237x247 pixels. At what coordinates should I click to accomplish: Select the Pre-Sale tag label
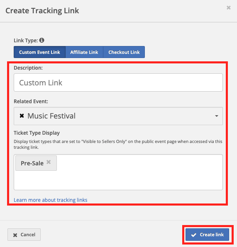tap(32, 163)
